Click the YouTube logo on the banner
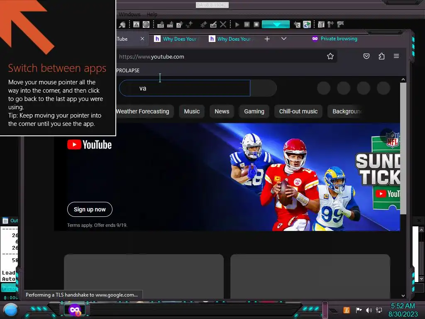The width and height of the screenshot is (425, 319). coord(90,145)
